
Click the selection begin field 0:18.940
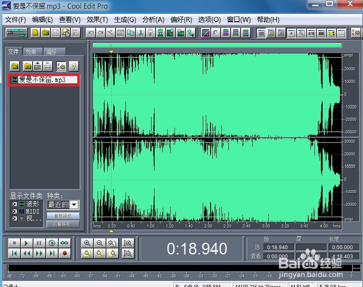[x=279, y=247]
